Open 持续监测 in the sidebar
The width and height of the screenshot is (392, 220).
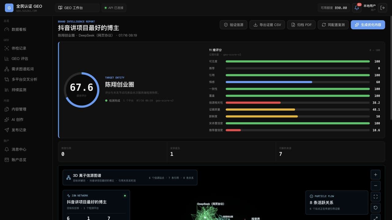(x=26, y=90)
